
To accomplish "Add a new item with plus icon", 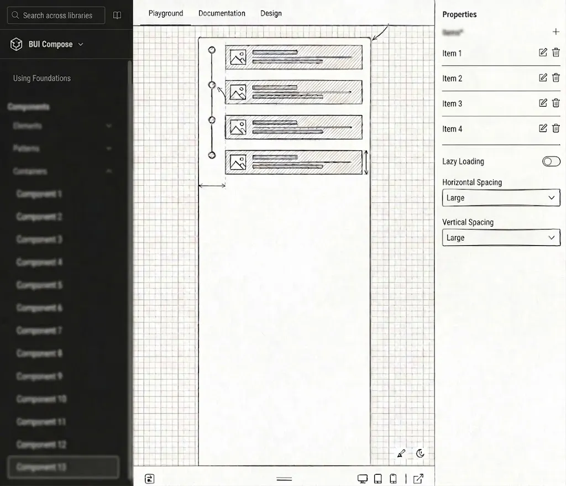I will point(556,32).
